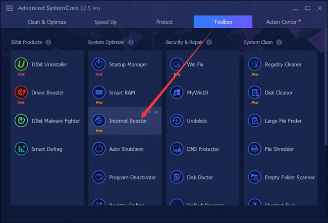Click the Disk Cleaner icon
This screenshot has height=223, width=328.
pos(254,92)
